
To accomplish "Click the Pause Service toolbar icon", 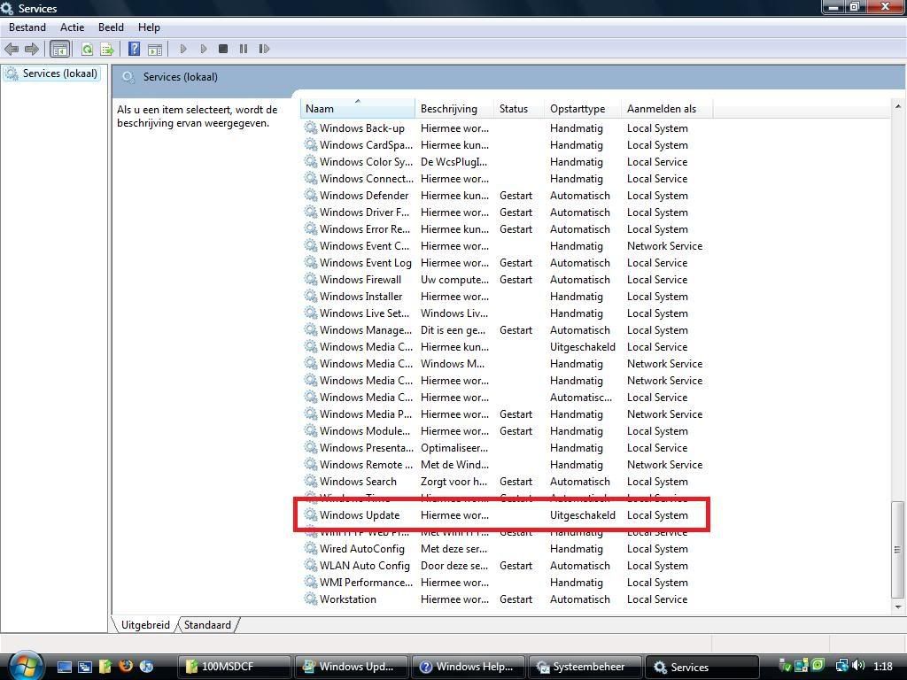I will [244, 50].
